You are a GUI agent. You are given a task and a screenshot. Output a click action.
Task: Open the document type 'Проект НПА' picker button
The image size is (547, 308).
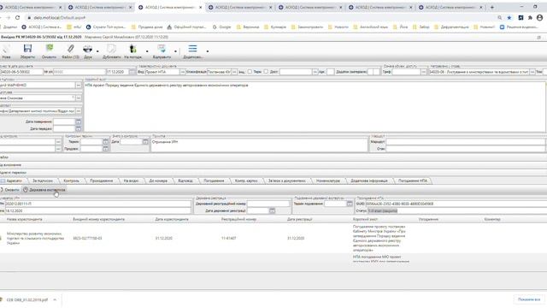pyautogui.click(x=182, y=72)
